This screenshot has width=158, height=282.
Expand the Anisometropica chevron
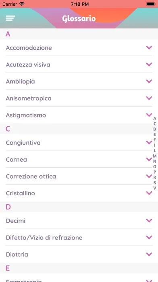pos(149,98)
